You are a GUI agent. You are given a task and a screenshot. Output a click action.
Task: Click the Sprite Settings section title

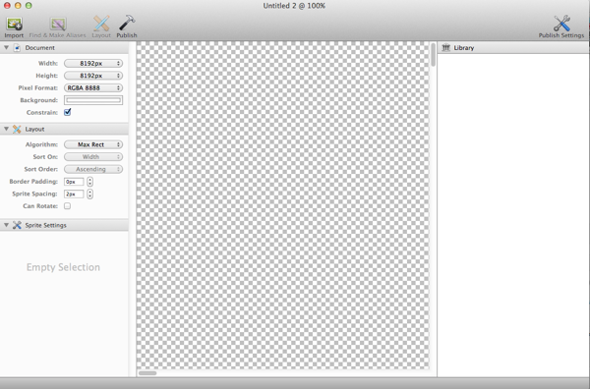click(45, 225)
